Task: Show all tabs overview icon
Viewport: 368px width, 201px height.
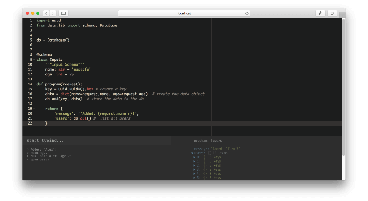Action: tap(333, 13)
